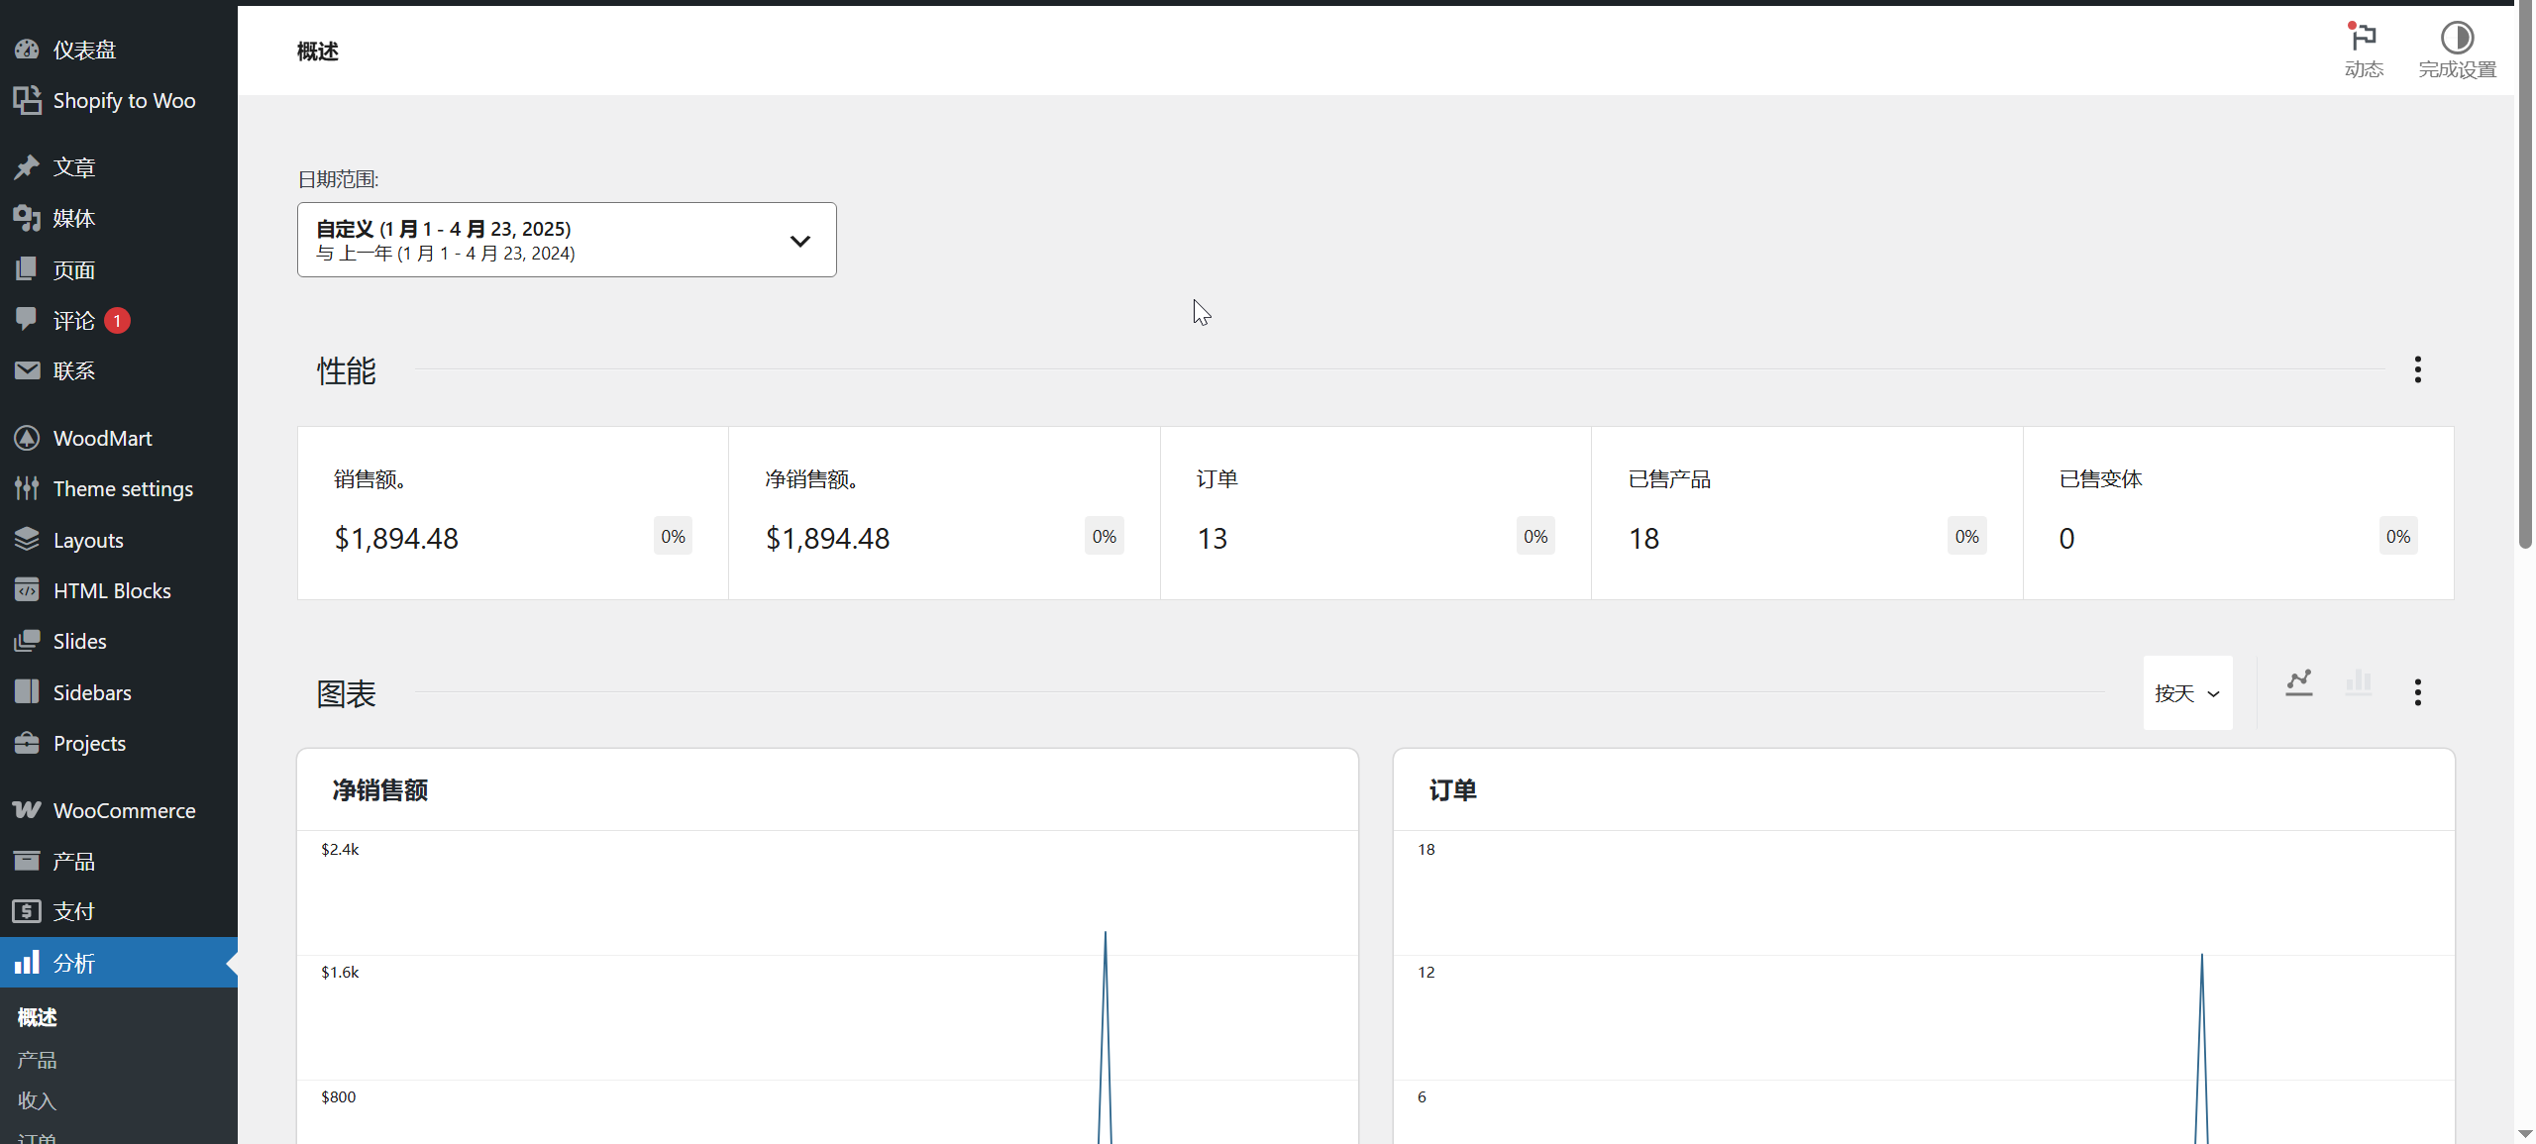Switch to bar chart view
This screenshot has width=2536, height=1144.
[2359, 682]
